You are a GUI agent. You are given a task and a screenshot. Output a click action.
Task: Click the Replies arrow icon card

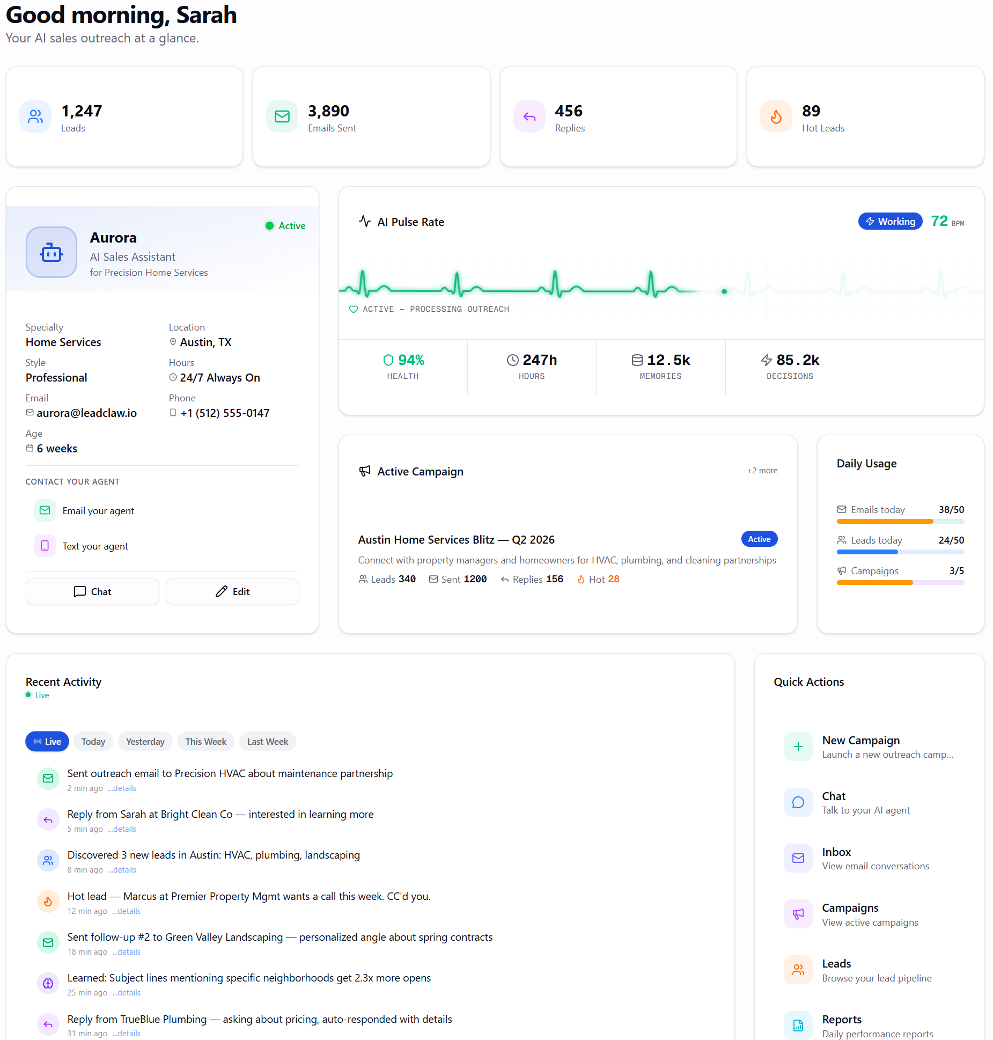tap(529, 116)
